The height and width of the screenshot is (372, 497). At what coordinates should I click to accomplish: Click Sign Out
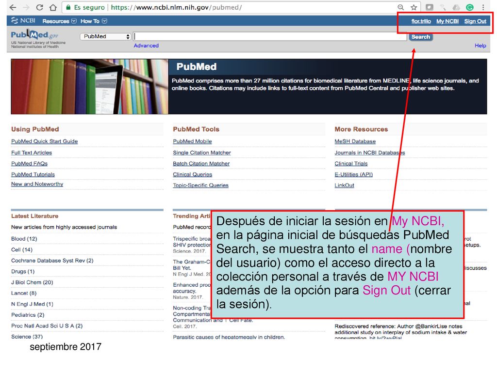(x=475, y=21)
